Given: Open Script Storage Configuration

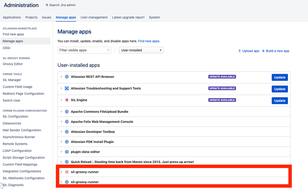Looking at the screenshot, I should pos(24,157).
